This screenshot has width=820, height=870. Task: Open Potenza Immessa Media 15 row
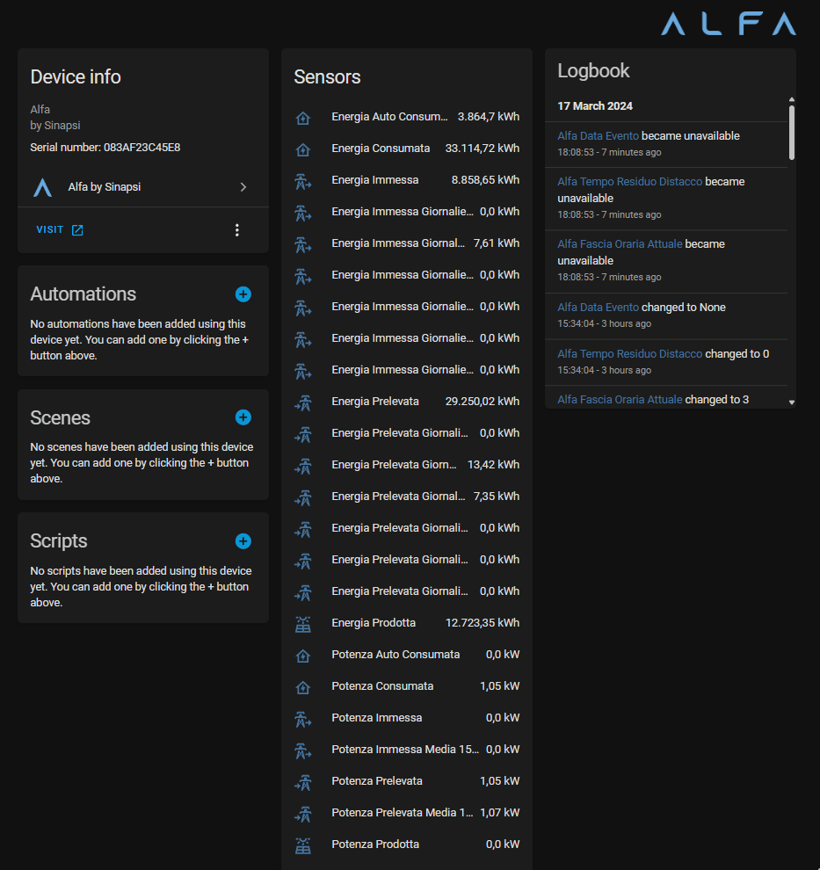[407, 750]
